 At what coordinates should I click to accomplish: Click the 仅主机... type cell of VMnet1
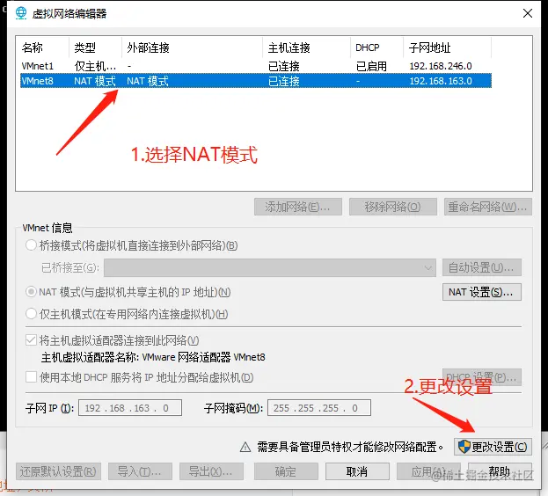[x=95, y=66]
